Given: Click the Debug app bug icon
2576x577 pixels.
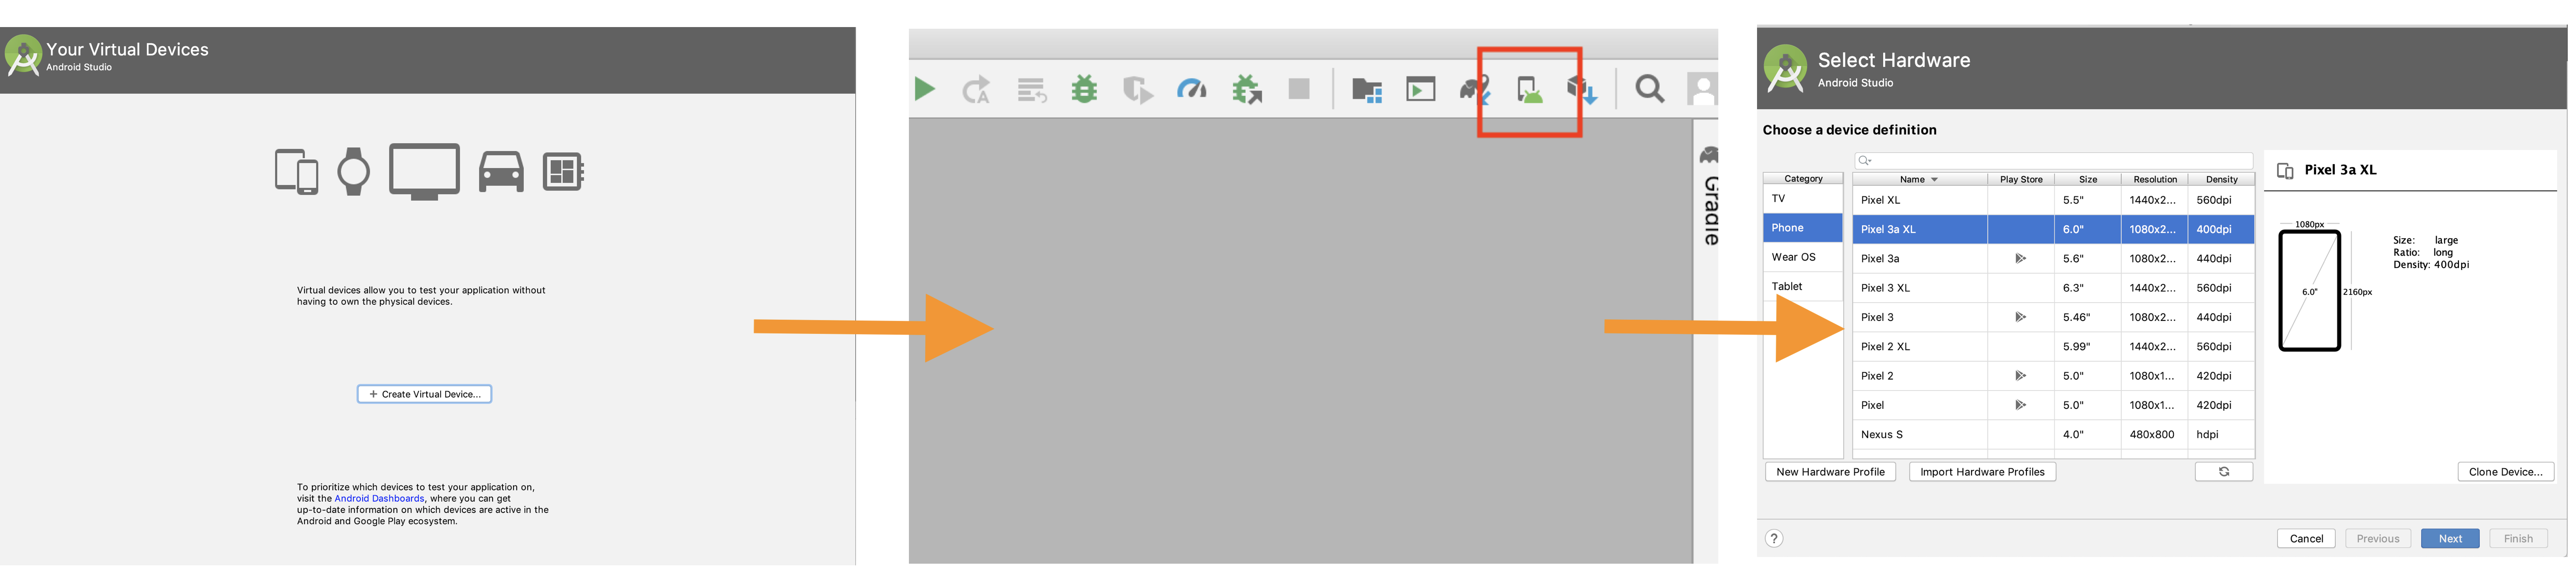Looking at the screenshot, I should [1084, 89].
